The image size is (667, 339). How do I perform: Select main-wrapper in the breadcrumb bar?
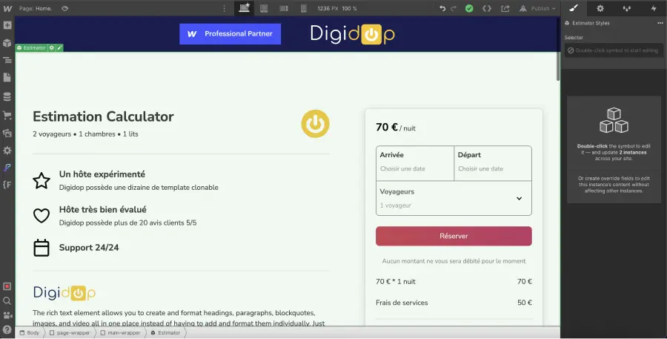tap(120, 332)
